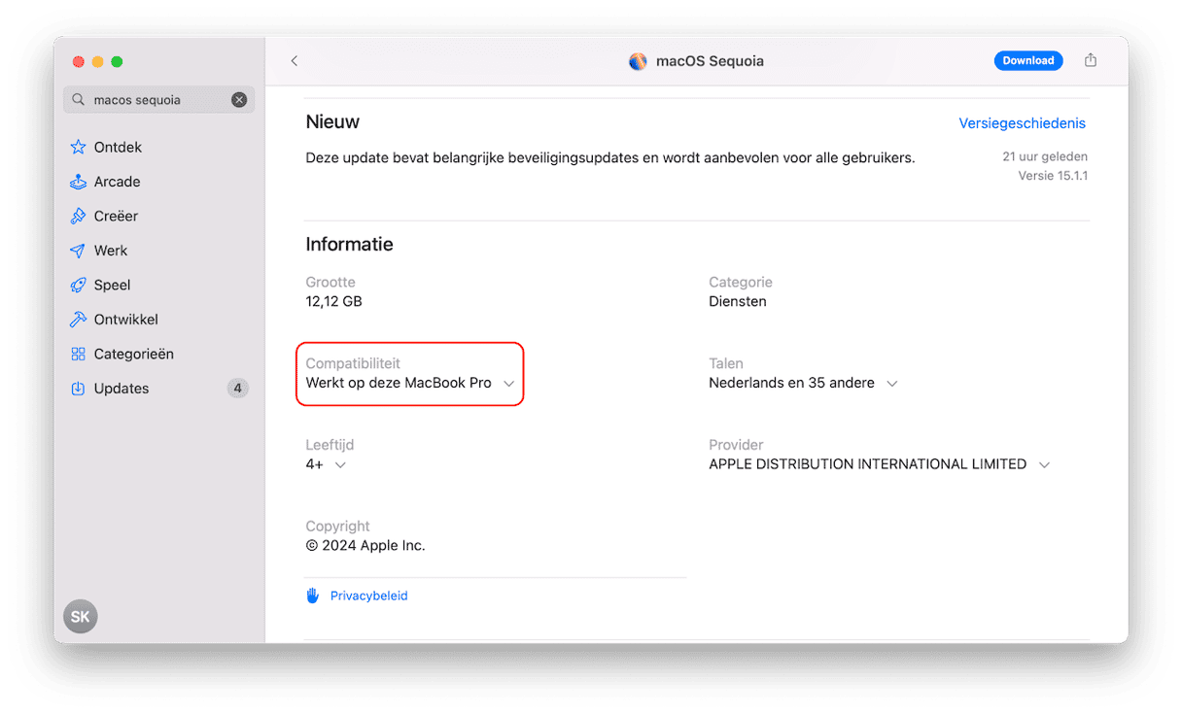Click the © 2024 Apple Inc. text
Screen dimensions: 1182x714
(x=365, y=546)
